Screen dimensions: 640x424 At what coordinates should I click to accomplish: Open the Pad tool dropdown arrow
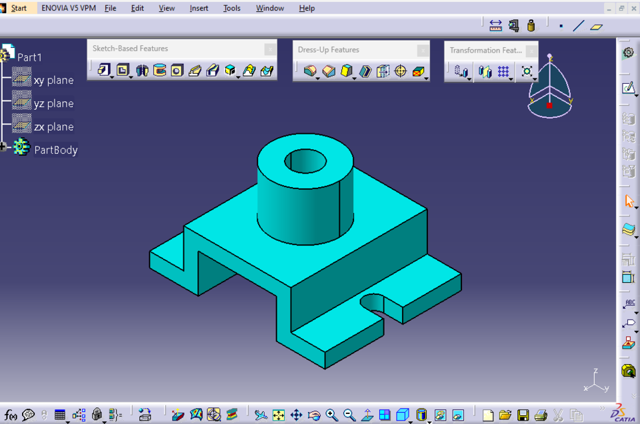click(111, 77)
